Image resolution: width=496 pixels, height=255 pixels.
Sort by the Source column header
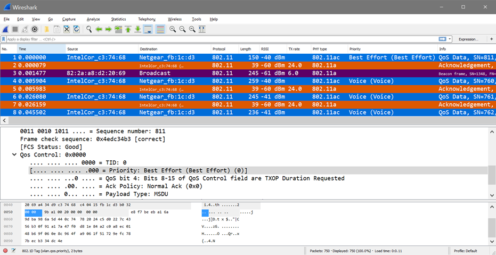[x=102, y=49]
